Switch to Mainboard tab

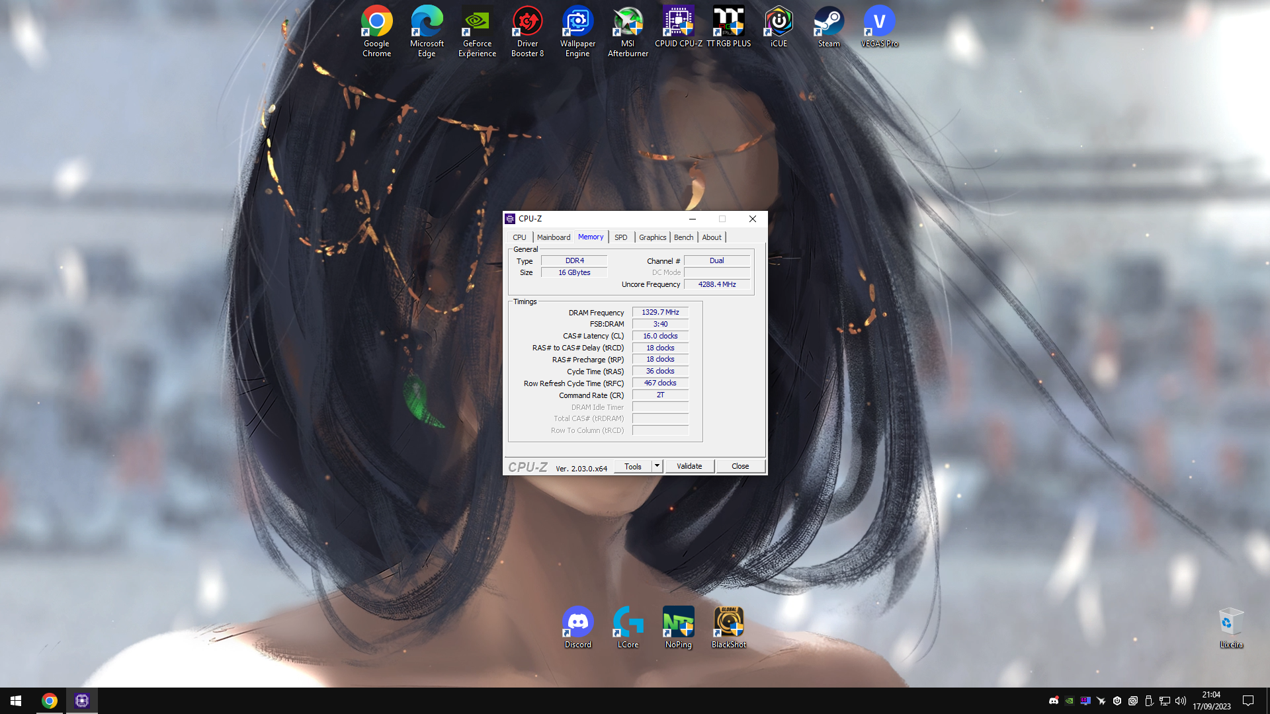pos(553,237)
